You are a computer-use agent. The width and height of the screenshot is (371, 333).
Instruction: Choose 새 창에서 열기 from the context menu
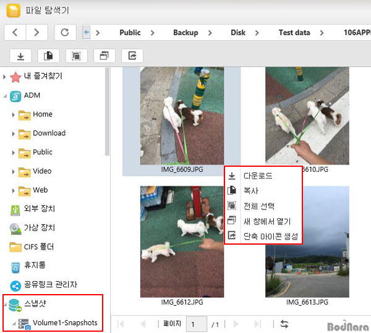[x=263, y=221]
